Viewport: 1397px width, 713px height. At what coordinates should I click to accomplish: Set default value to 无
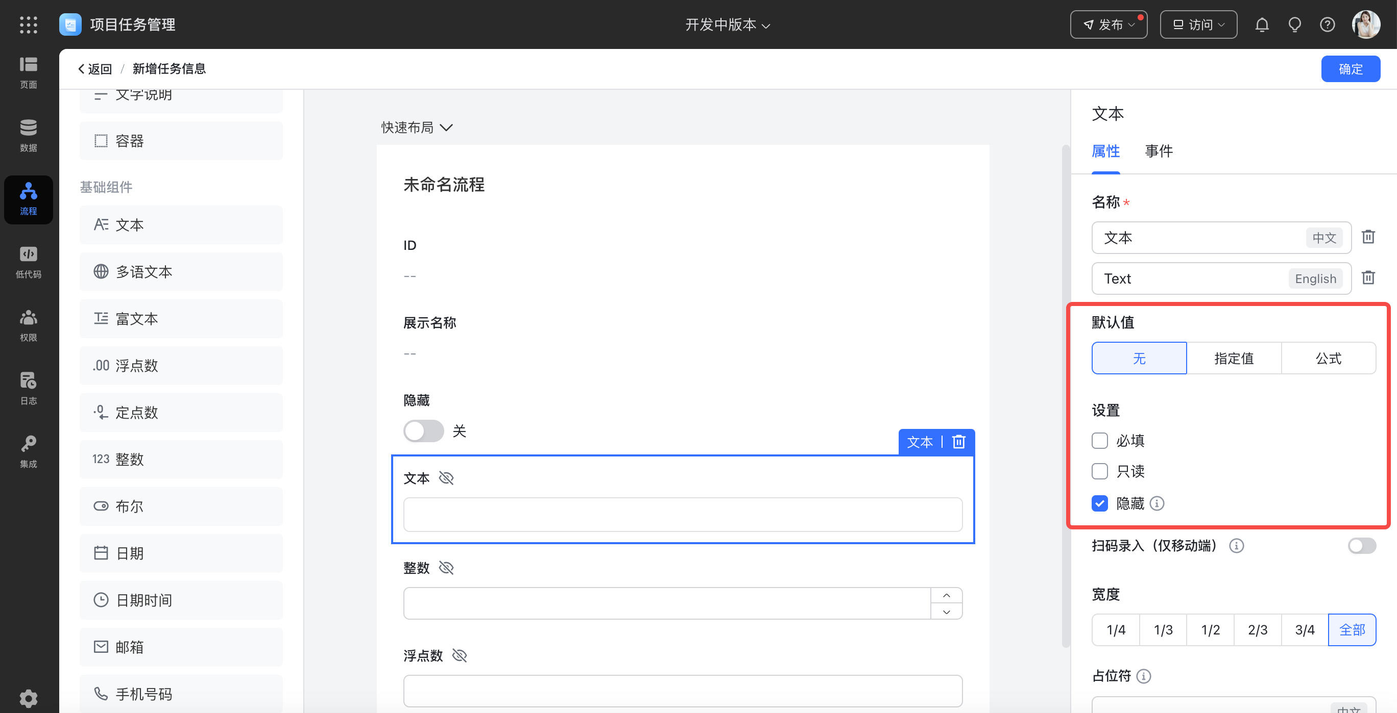1139,358
